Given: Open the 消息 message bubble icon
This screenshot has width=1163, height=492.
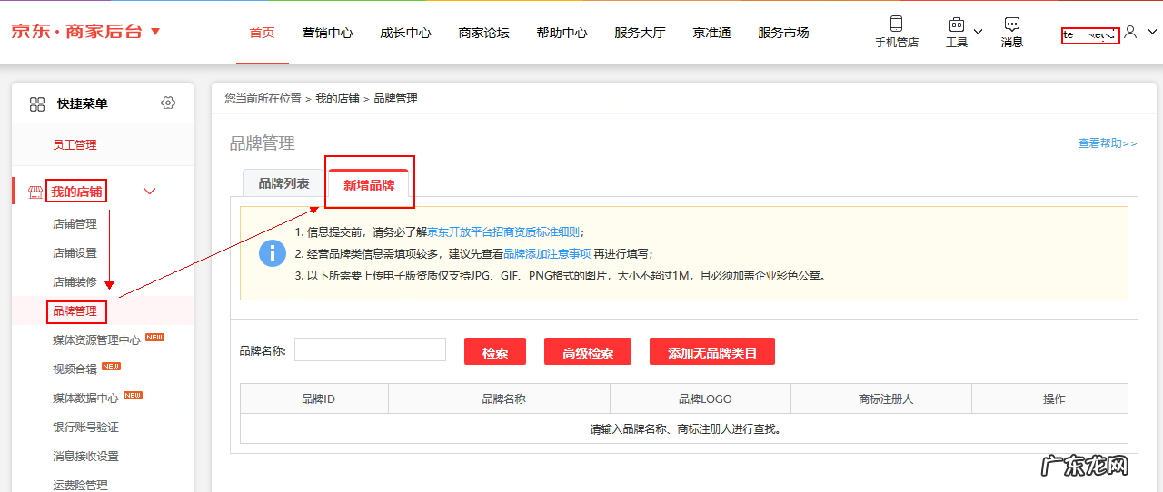Looking at the screenshot, I should coord(1012,25).
